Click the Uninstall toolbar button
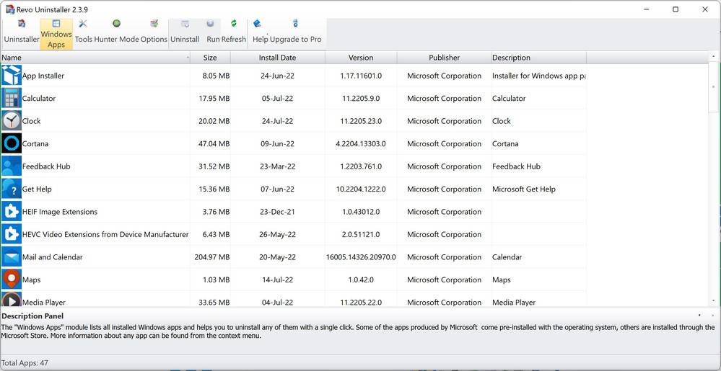Screen dimensions: 721x371 click(185, 32)
